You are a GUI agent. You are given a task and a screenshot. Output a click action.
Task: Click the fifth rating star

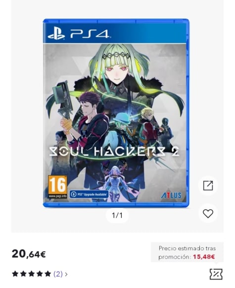(x=48, y=274)
